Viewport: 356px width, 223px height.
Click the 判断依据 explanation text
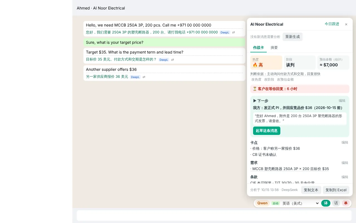[x=285, y=74]
